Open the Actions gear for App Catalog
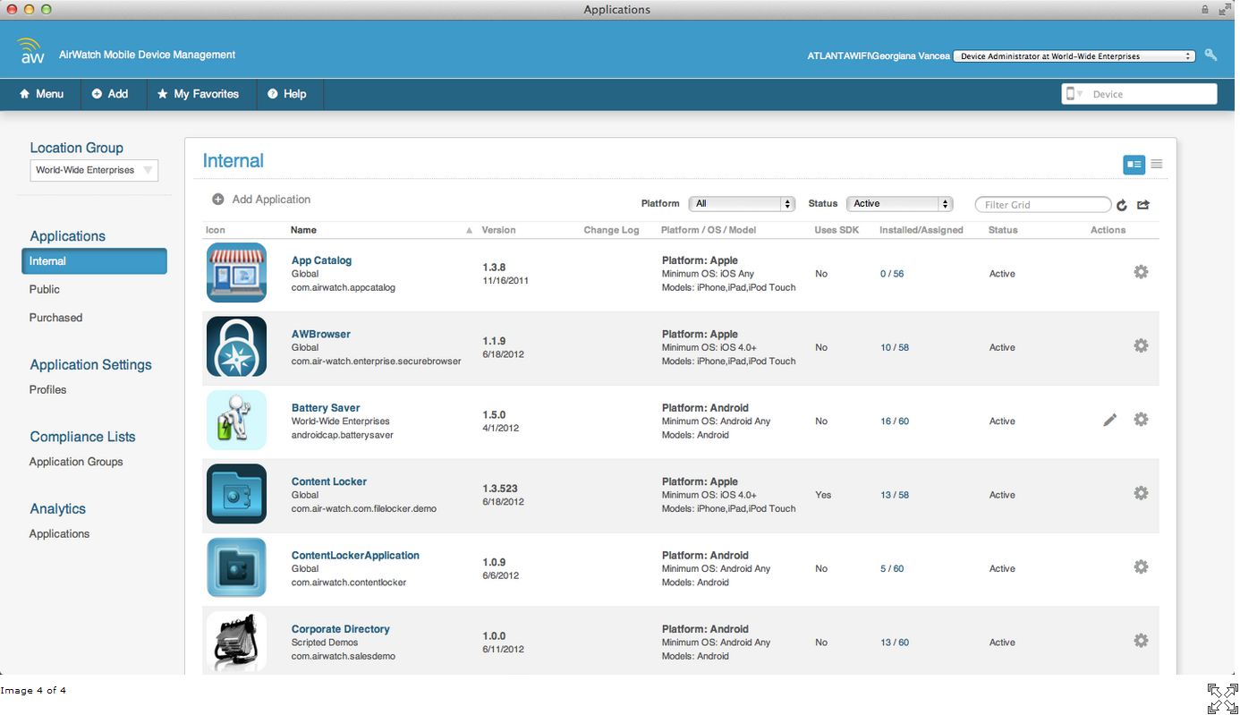 (x=1141, y=271)
